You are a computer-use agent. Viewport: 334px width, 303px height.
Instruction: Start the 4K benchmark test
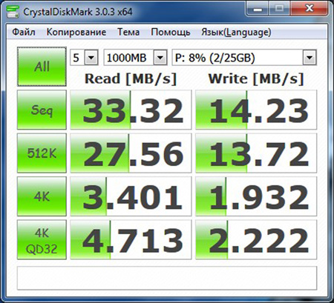coord(42,196)
